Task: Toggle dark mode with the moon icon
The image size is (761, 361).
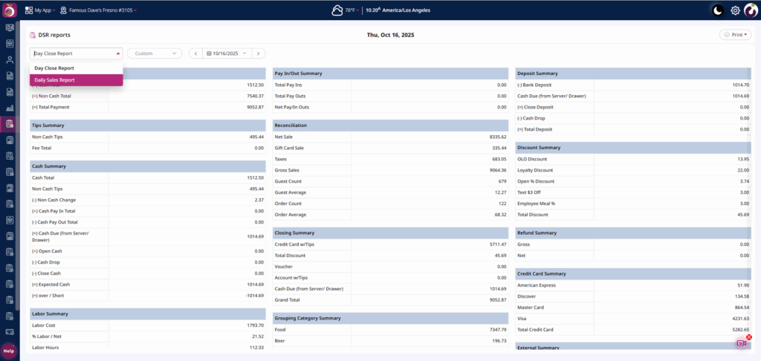Action: point(717,10)
